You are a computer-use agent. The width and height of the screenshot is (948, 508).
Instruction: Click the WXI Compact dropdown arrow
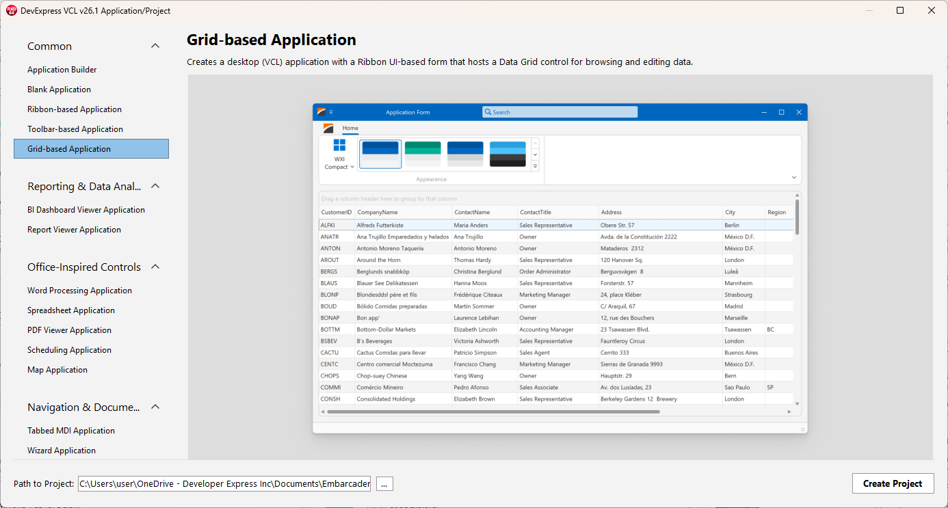coord(352,168)
